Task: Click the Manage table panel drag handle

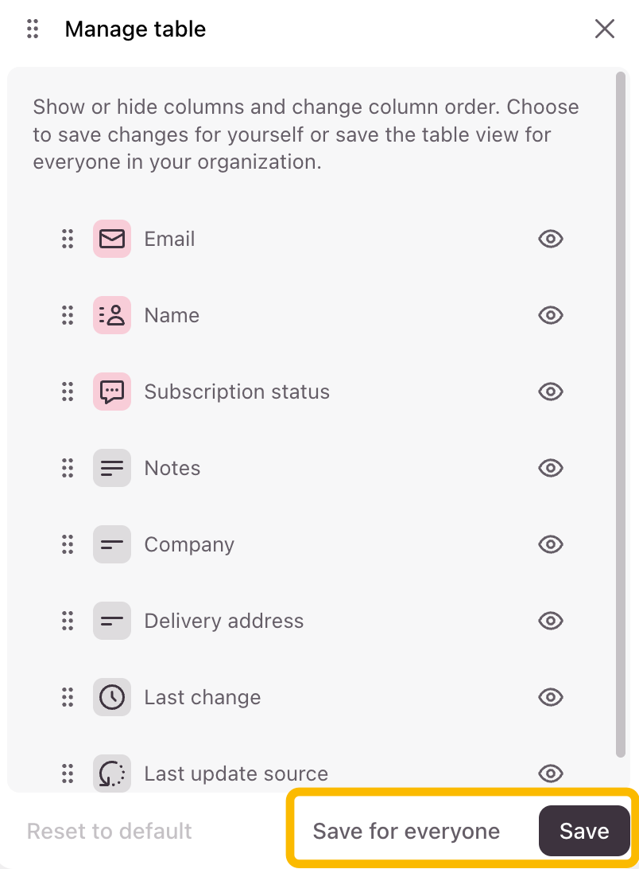Action: [x=33, y=29]
